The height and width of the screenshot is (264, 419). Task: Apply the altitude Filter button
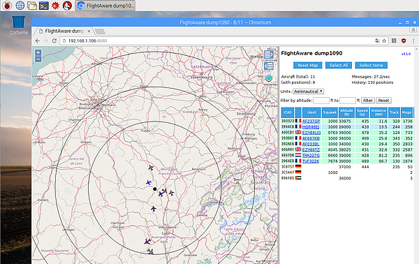coord(368,101)
